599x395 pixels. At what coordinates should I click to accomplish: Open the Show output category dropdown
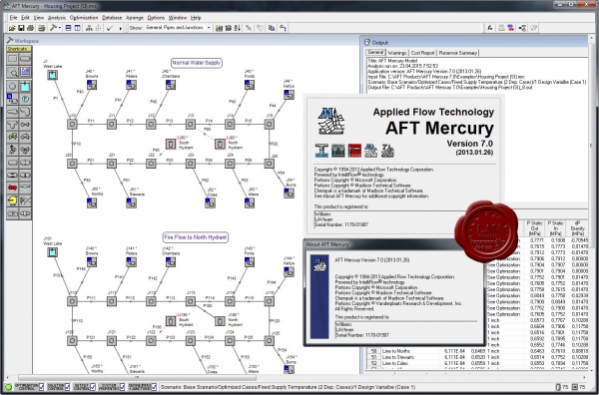[x=209, y=28]
